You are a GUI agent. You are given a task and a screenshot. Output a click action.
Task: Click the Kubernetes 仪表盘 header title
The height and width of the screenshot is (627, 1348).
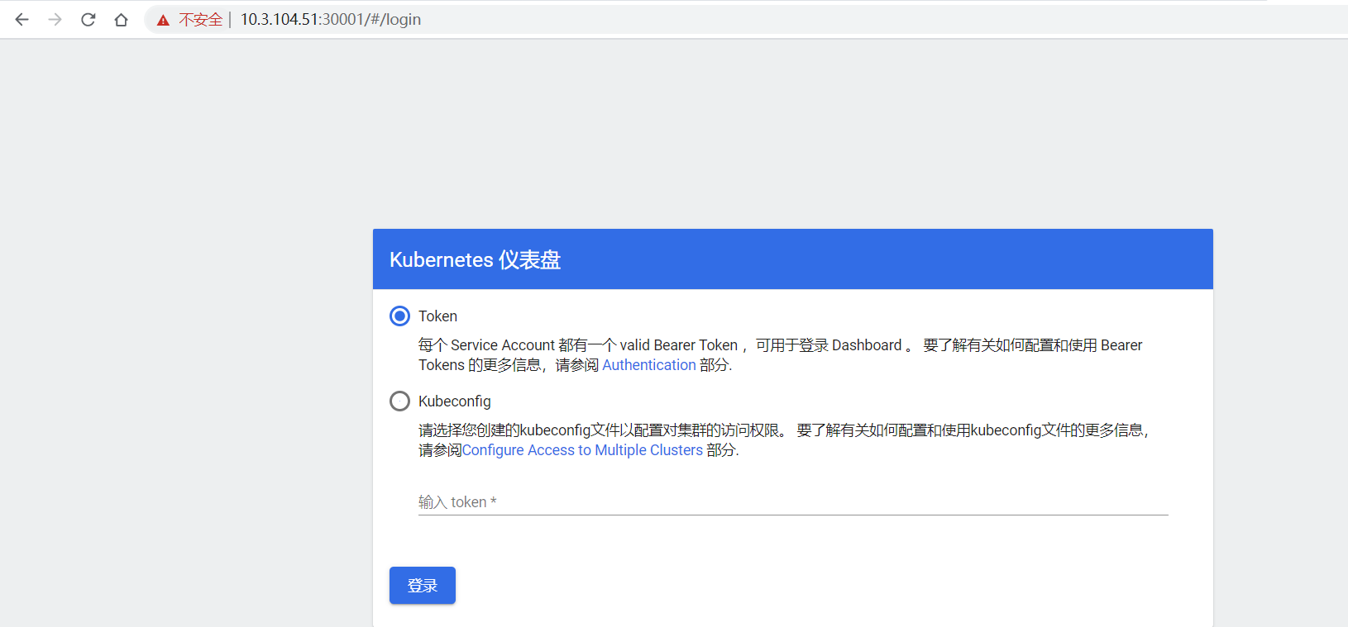point(476,259)
